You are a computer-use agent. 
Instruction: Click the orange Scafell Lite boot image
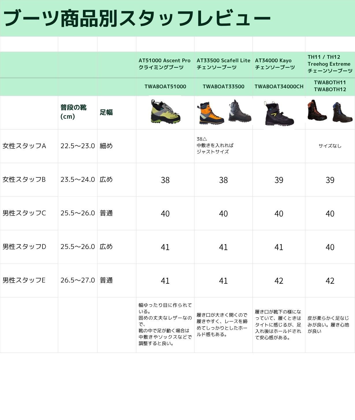coord(211,113)
